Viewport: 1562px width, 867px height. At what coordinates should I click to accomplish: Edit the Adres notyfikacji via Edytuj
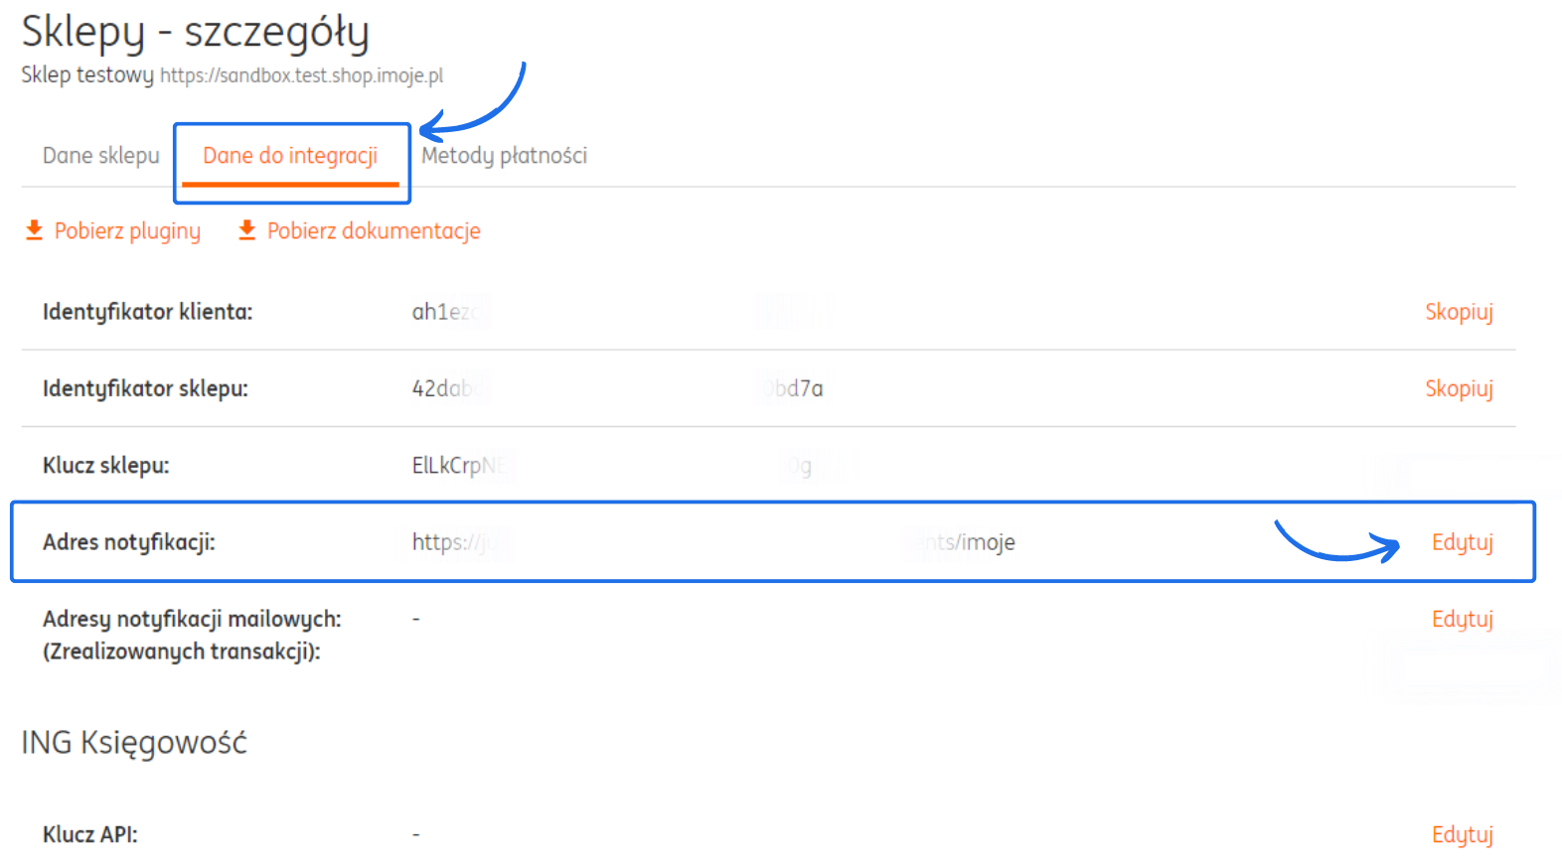tap(1462, 542)
